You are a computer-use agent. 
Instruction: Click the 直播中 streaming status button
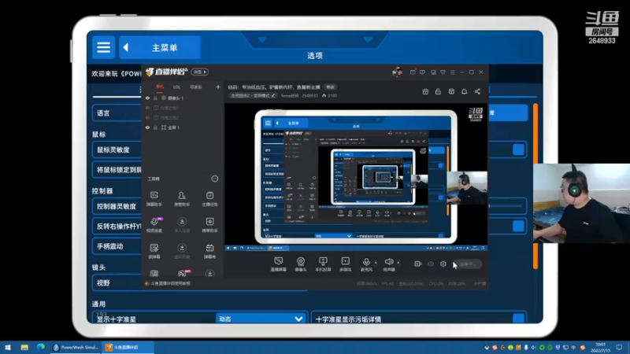[468, 264]
